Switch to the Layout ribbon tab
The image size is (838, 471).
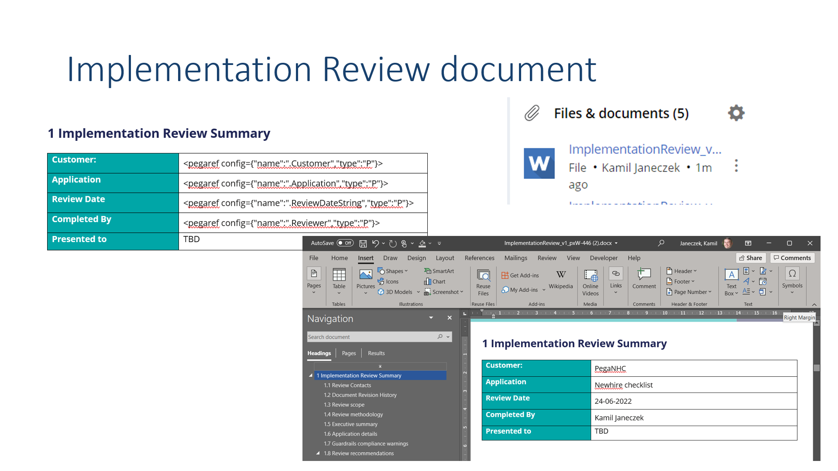tap(445, 258)
